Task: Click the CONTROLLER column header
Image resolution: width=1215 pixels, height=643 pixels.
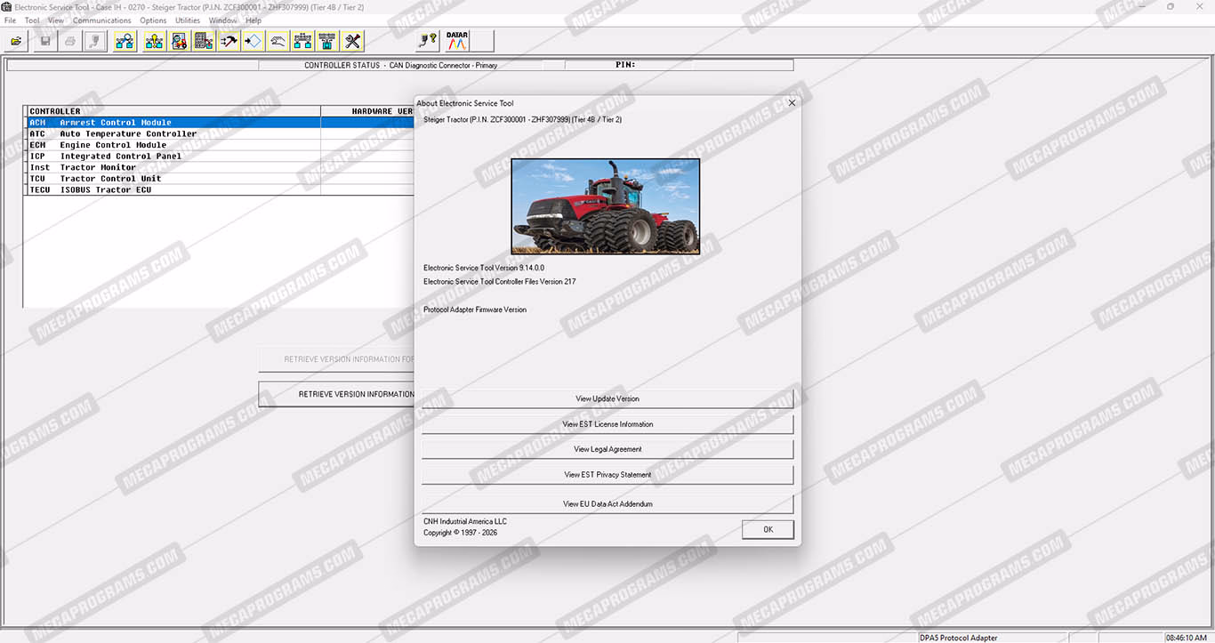Action: point(173,111)
